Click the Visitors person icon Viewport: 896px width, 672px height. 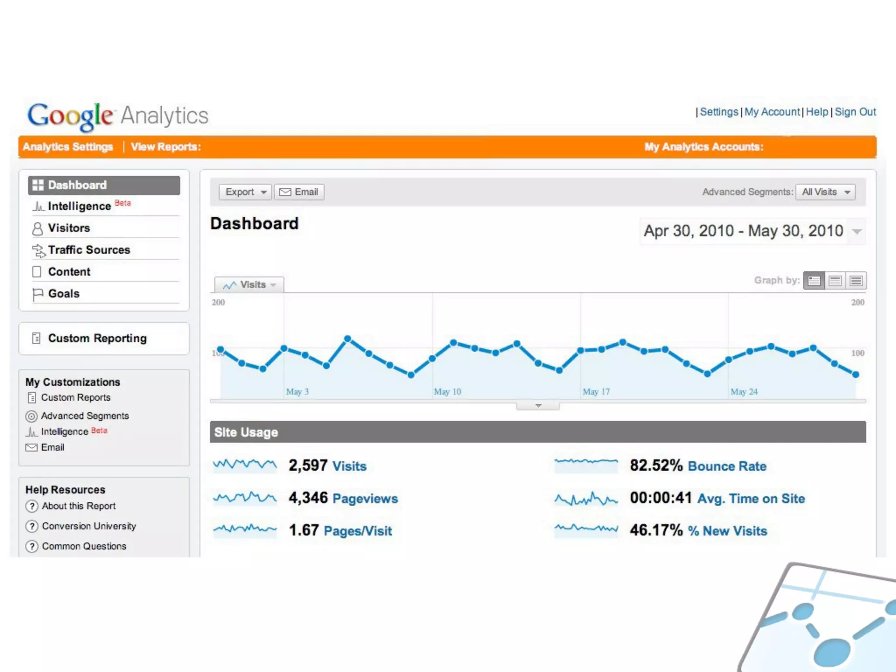38,228
